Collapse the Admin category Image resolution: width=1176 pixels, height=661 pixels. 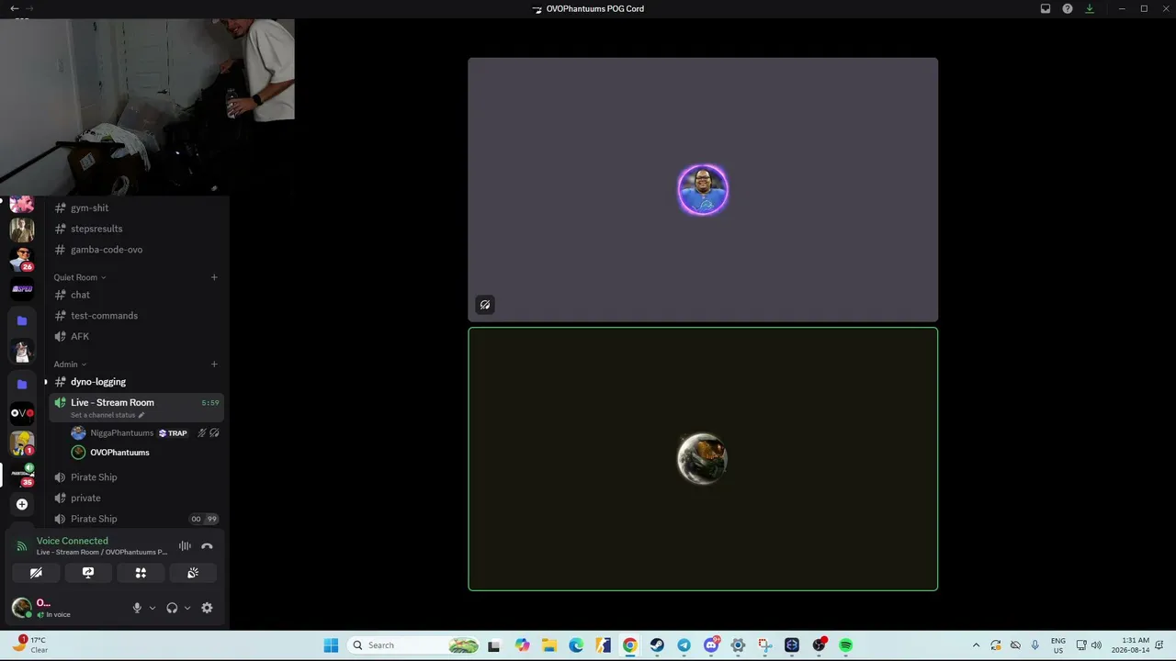pyautogui.click(x=70, y=364)
